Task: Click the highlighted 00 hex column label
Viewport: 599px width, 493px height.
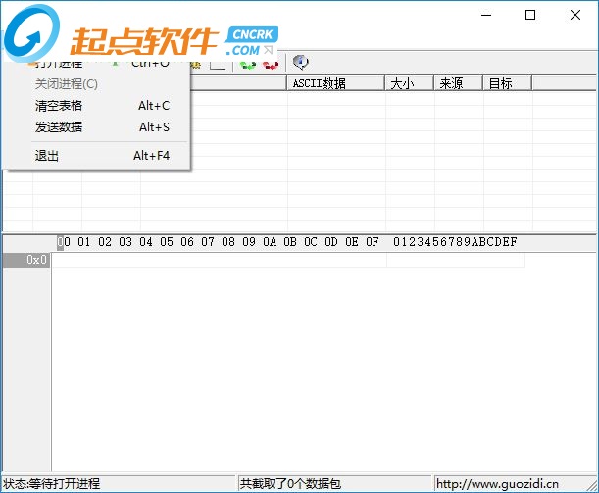Action: point(64,242)
